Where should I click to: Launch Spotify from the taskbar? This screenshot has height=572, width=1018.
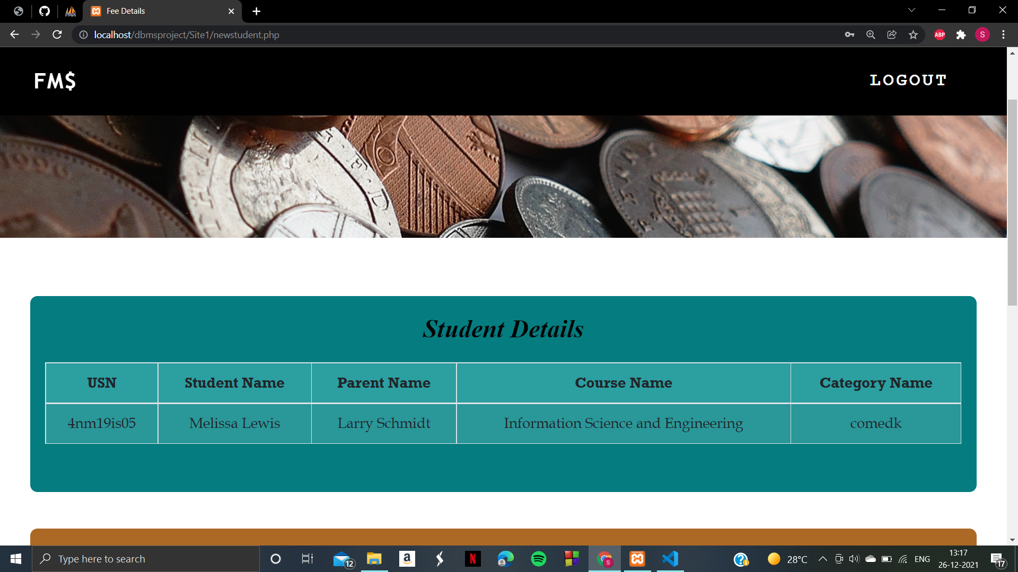click(x=539, y=559)
